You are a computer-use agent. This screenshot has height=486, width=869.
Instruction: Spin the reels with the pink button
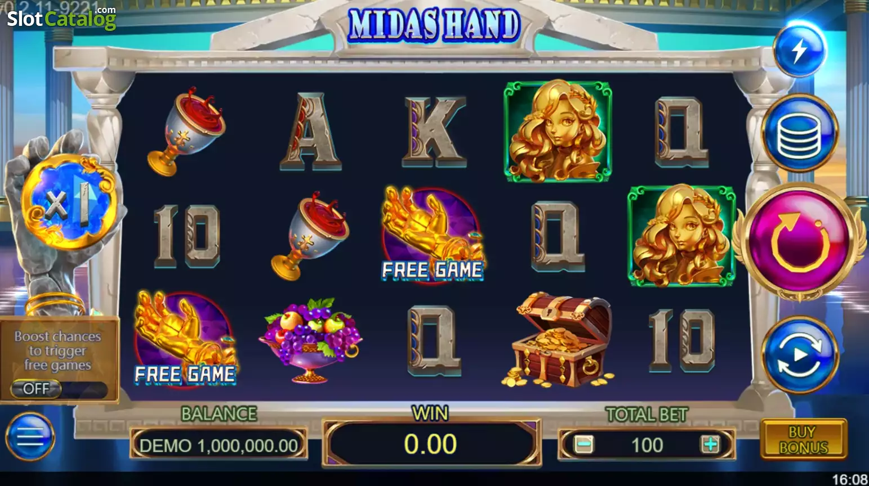pos(800,241)
